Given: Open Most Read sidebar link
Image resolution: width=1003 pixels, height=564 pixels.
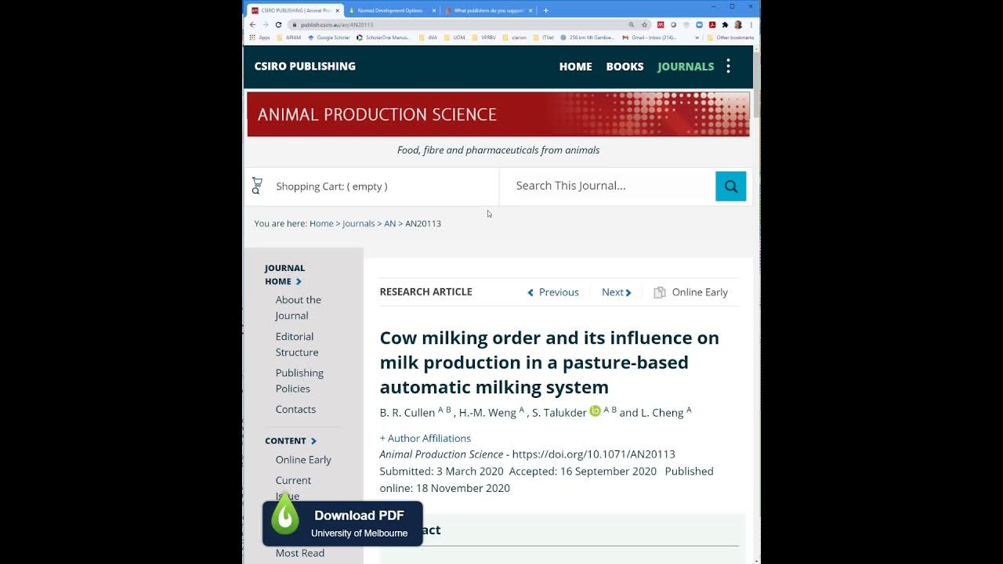Looking at the screenshot, I should coord(299,552).
